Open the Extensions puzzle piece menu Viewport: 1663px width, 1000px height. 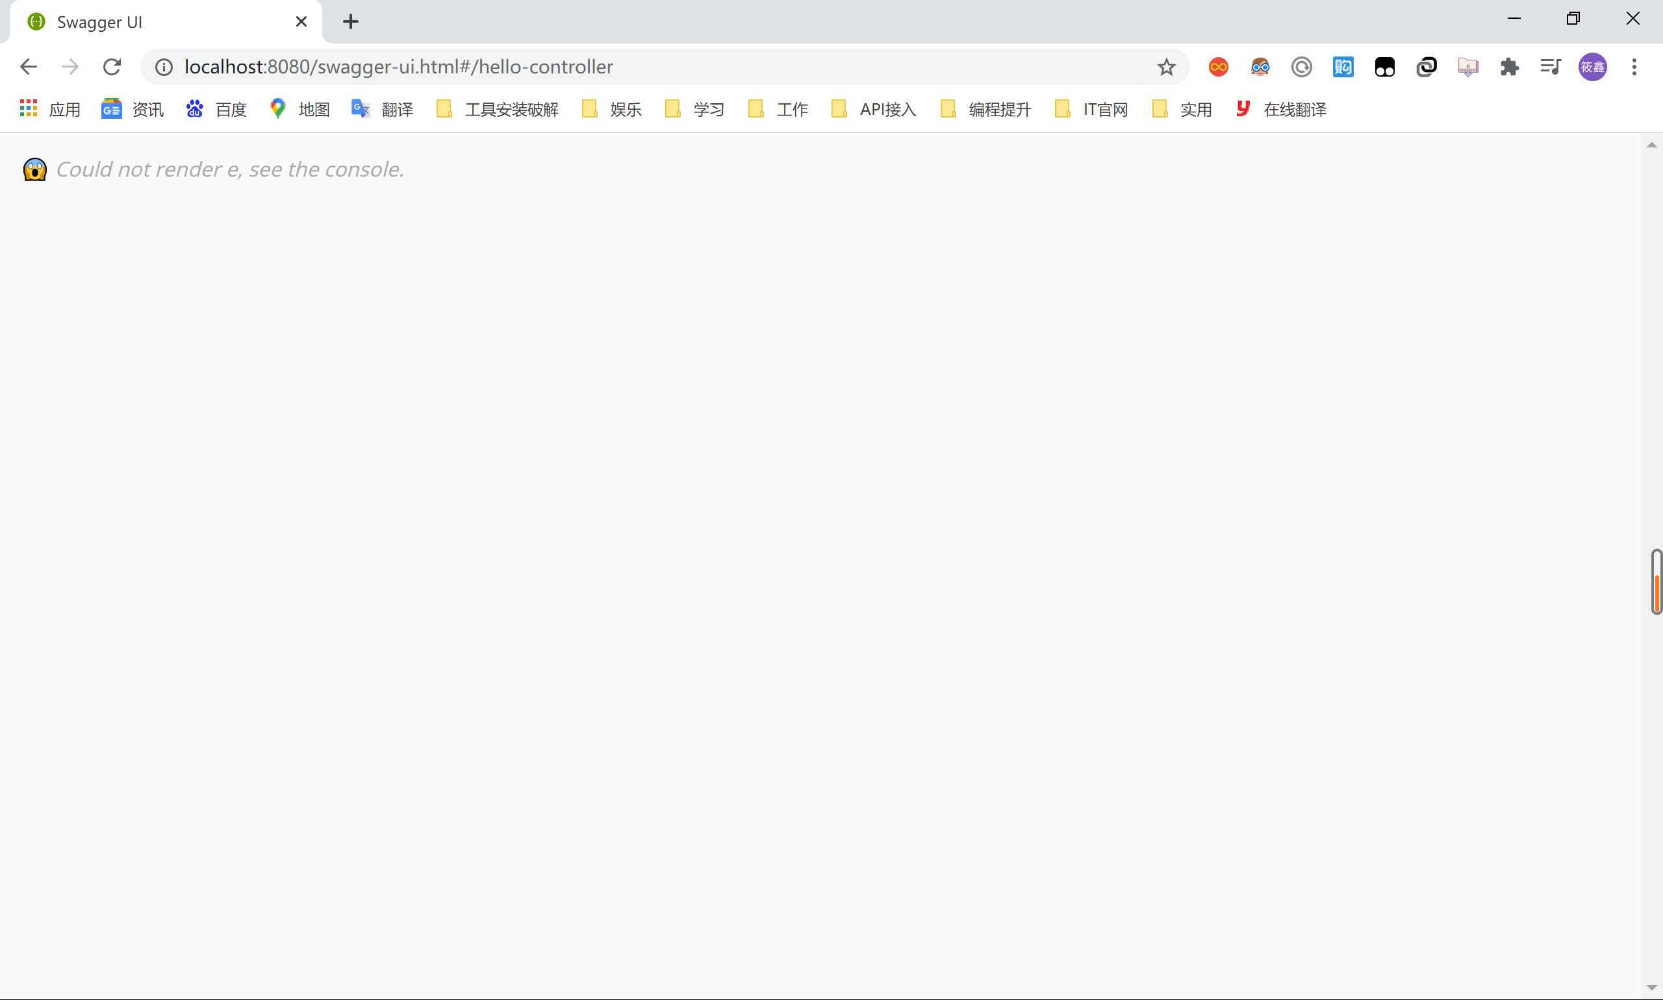coord(1509,67)
